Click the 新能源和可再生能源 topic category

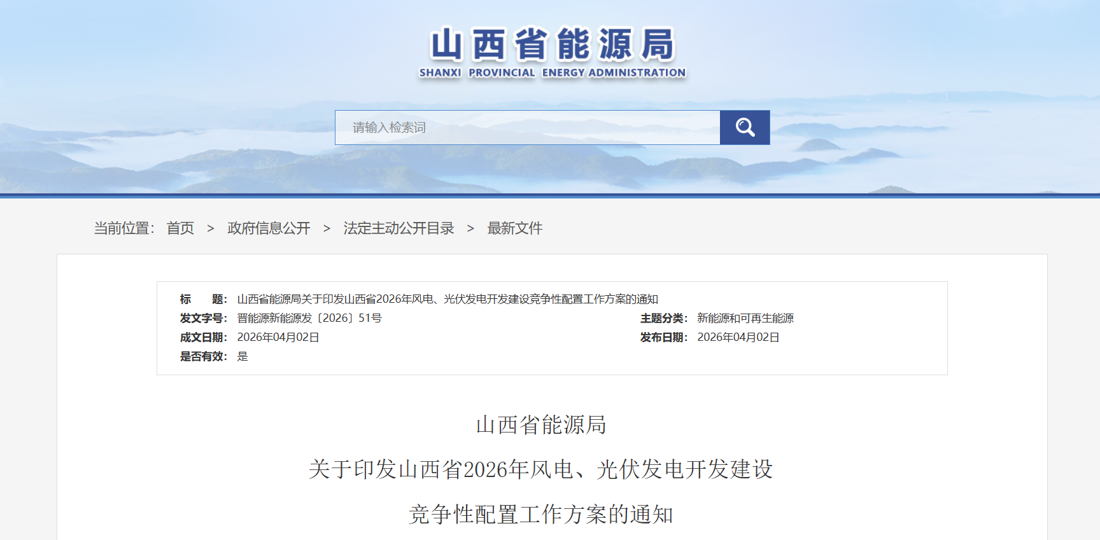(745, 318)
